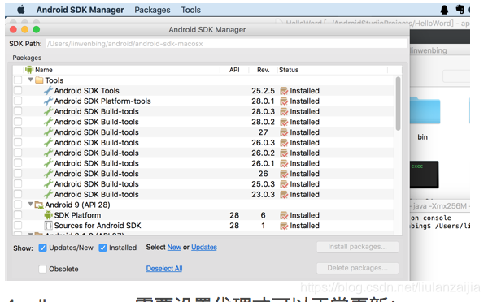Click the Delete packages button
Viewport: 488px width, 302px height.
coord(357,268)
